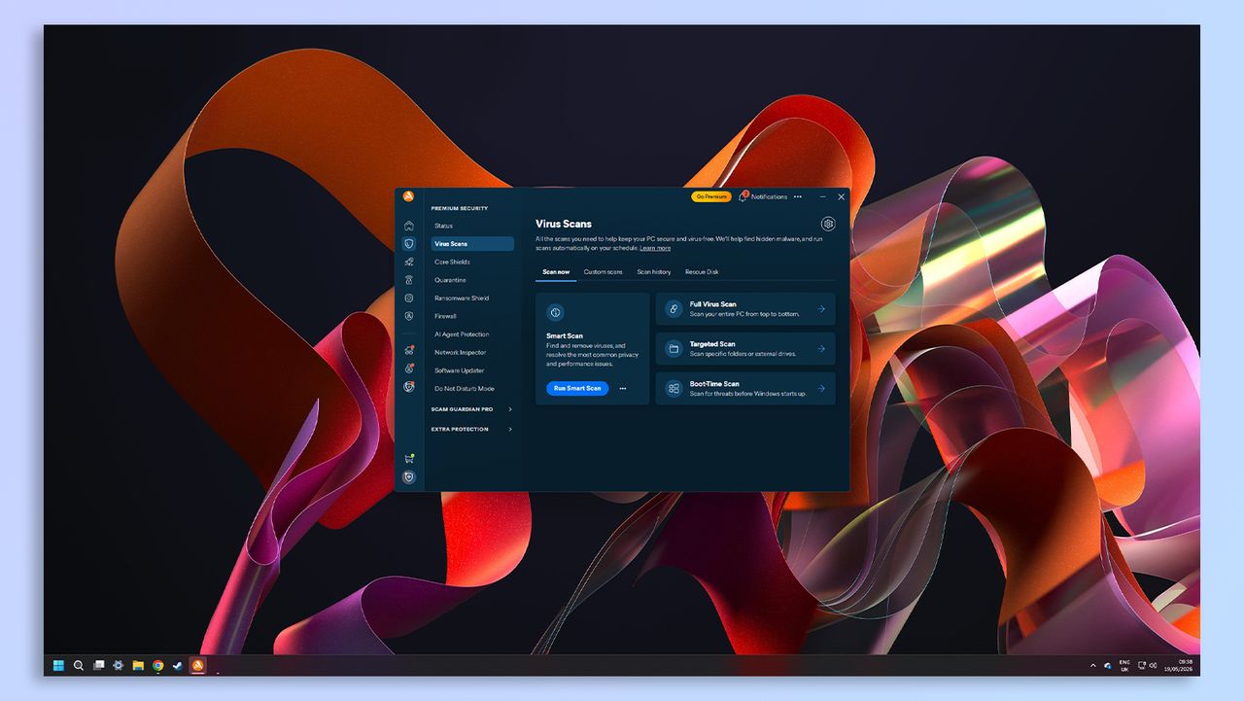Select Virus Scans in the sidebar

click(x=472, y=244)
